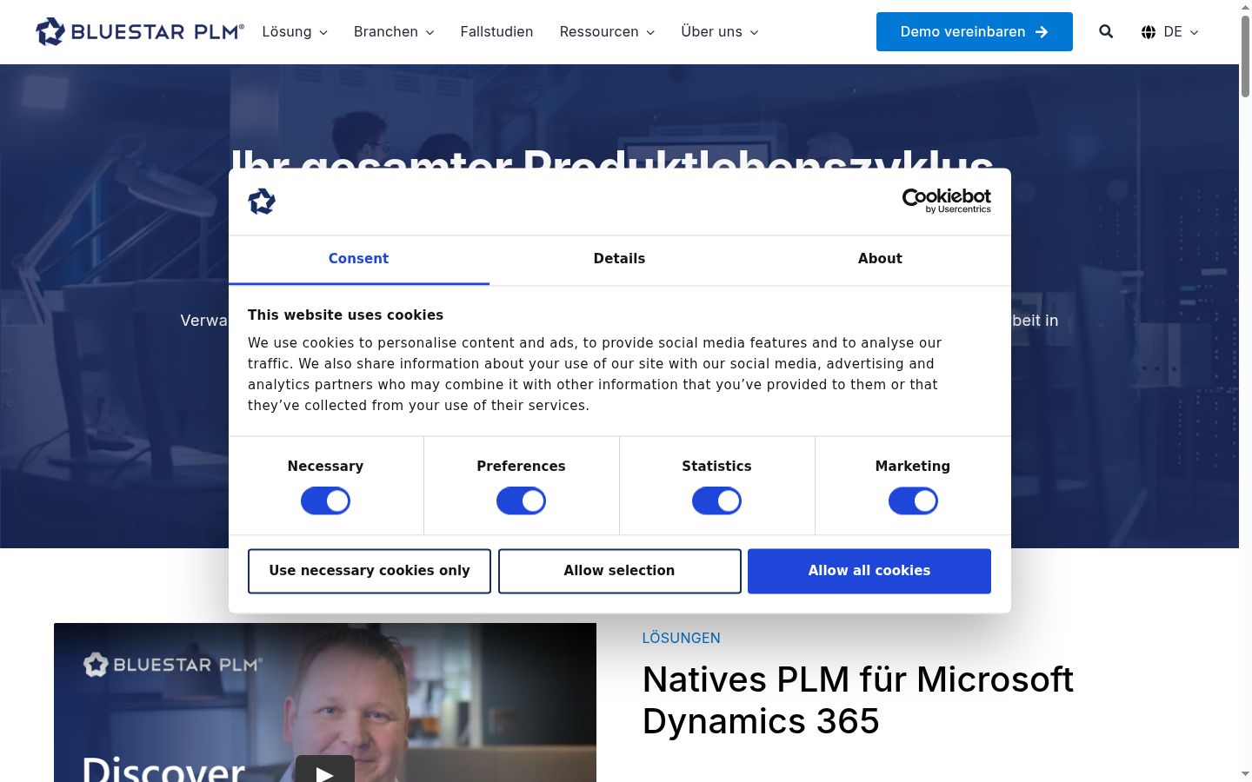This screenshot has height=782, width=1252.
Task: Open the About tab
Action: click(x=881, y=259)
